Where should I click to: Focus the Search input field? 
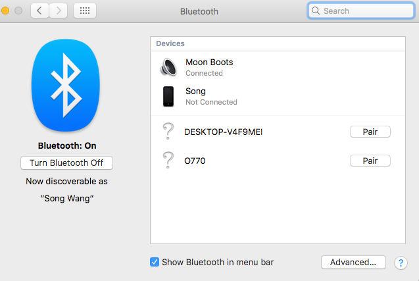coord(361,11)
